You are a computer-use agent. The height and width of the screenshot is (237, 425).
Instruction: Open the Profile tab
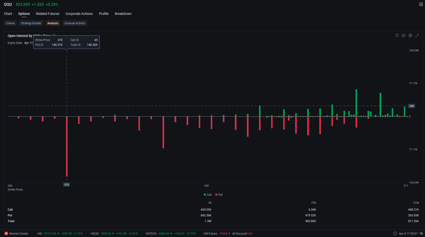(x=104, y=14)
